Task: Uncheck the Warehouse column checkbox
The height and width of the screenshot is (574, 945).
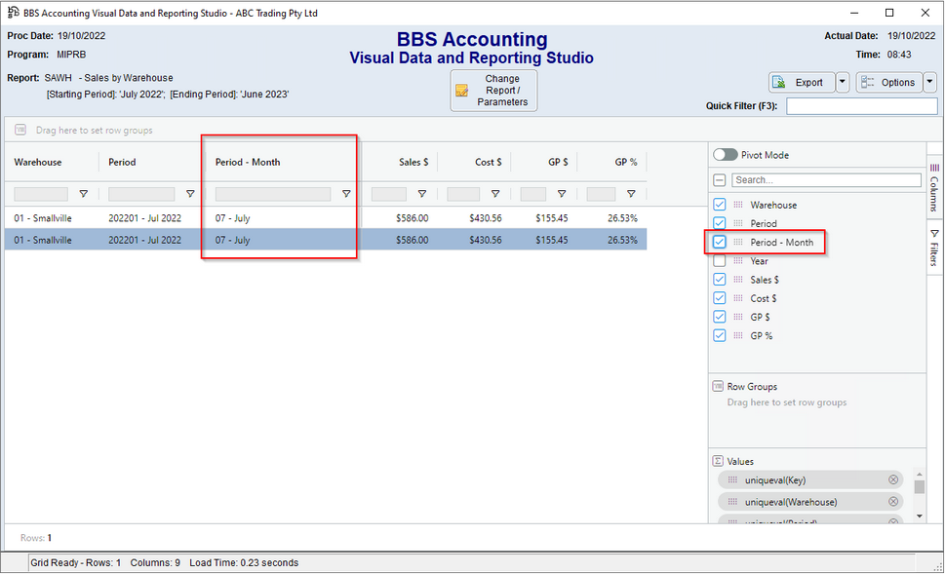Action: (x=720, y=205)
